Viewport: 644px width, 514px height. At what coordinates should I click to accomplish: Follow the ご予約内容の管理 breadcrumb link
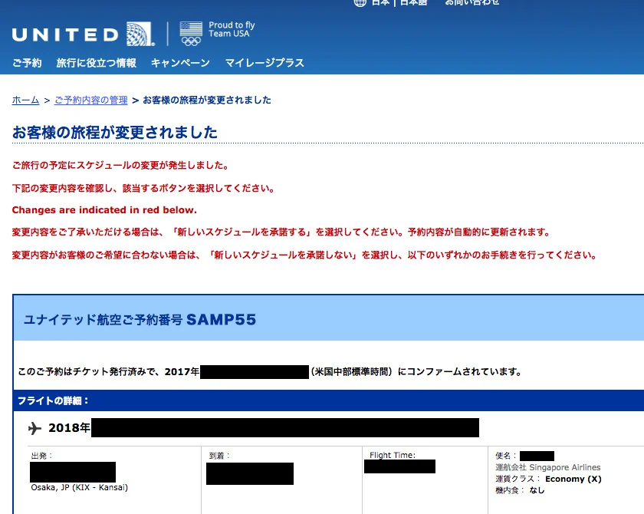(x=90, y=100)
